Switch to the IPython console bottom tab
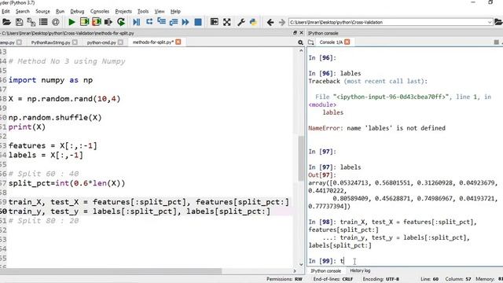Screen dimensions: 503x283 tap(325, 270)
